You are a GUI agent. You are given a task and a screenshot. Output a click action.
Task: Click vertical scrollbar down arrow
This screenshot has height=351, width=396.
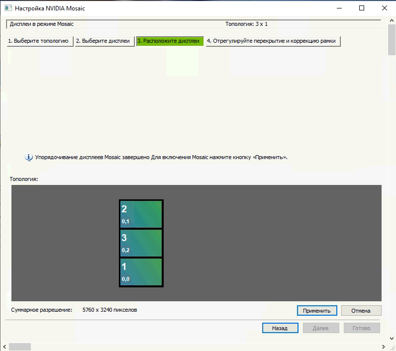point(392,339)
